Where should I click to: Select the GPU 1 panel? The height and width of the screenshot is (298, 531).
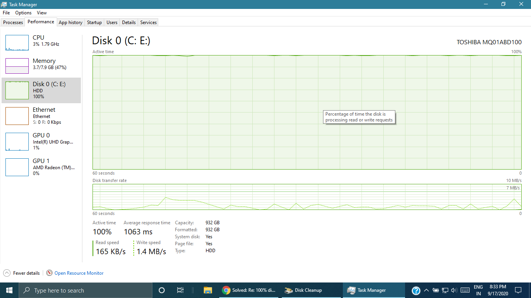coord(41,167)
